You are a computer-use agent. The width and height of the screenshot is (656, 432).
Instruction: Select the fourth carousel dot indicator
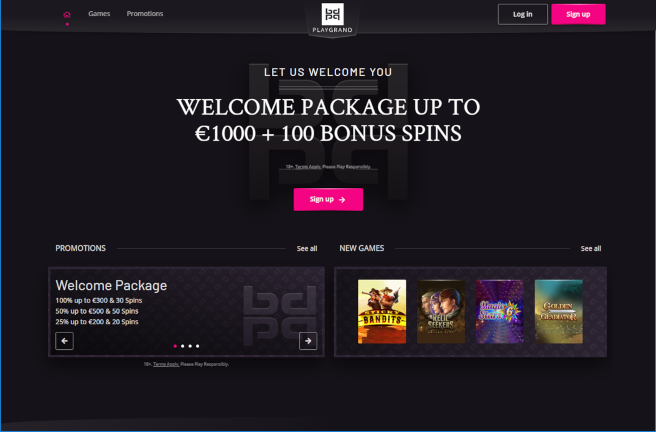[197, 346]
